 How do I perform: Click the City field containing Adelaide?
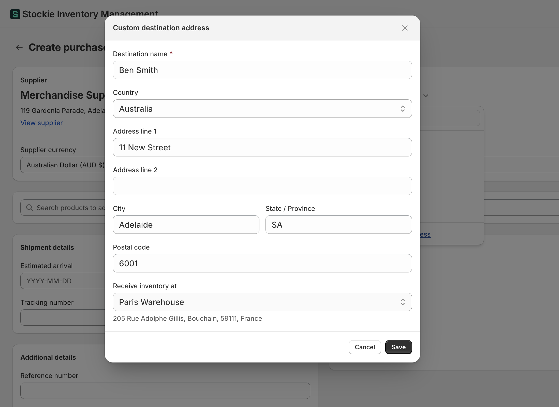coord(186,225)
